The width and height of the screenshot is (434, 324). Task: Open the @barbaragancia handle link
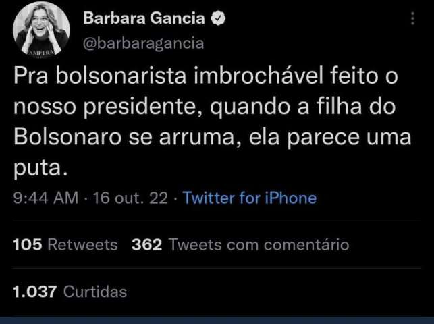(x=142, y=43)
